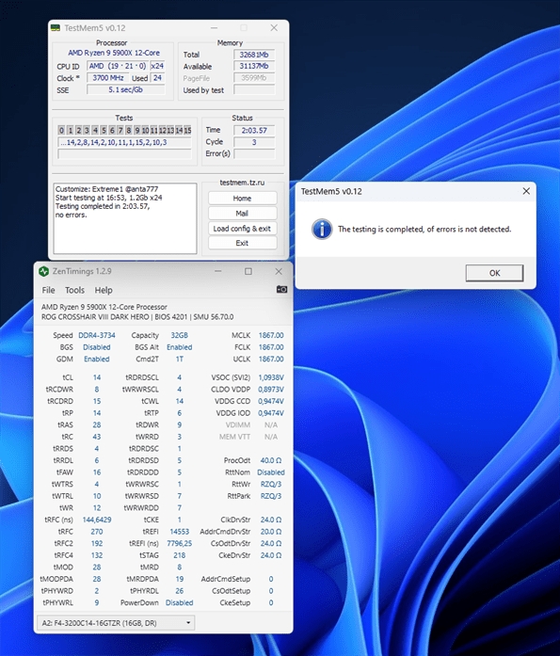Image resolution: width=560 pixels, height=656 pixels.
Task: Click the test number 15 box
Action: pyautogui.click(x=187, y=130)
